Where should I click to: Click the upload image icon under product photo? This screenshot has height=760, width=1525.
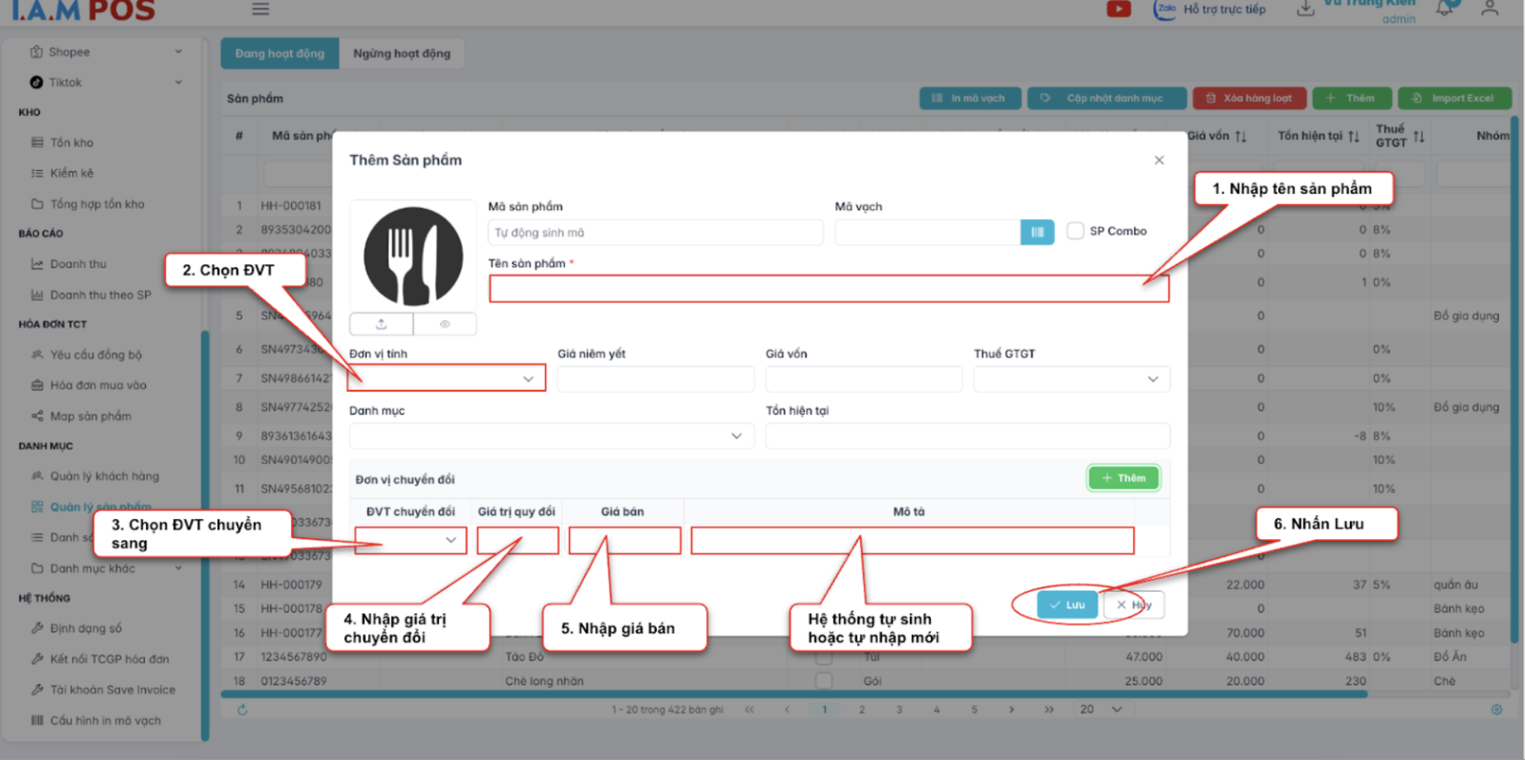[x=381, y=324]
